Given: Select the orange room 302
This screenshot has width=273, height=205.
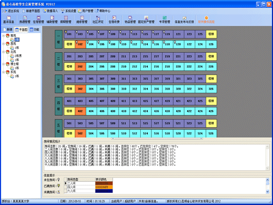Looking at the screenshot, I should 81,89.
